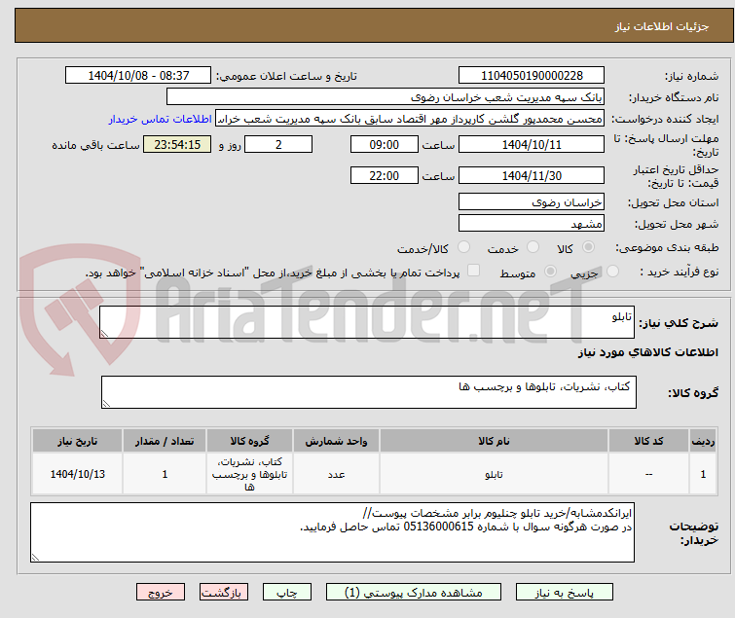Viewport: 735px width, 618px height.
Task: Click the resize grip of the goods group box
Action: click(106, 404)
